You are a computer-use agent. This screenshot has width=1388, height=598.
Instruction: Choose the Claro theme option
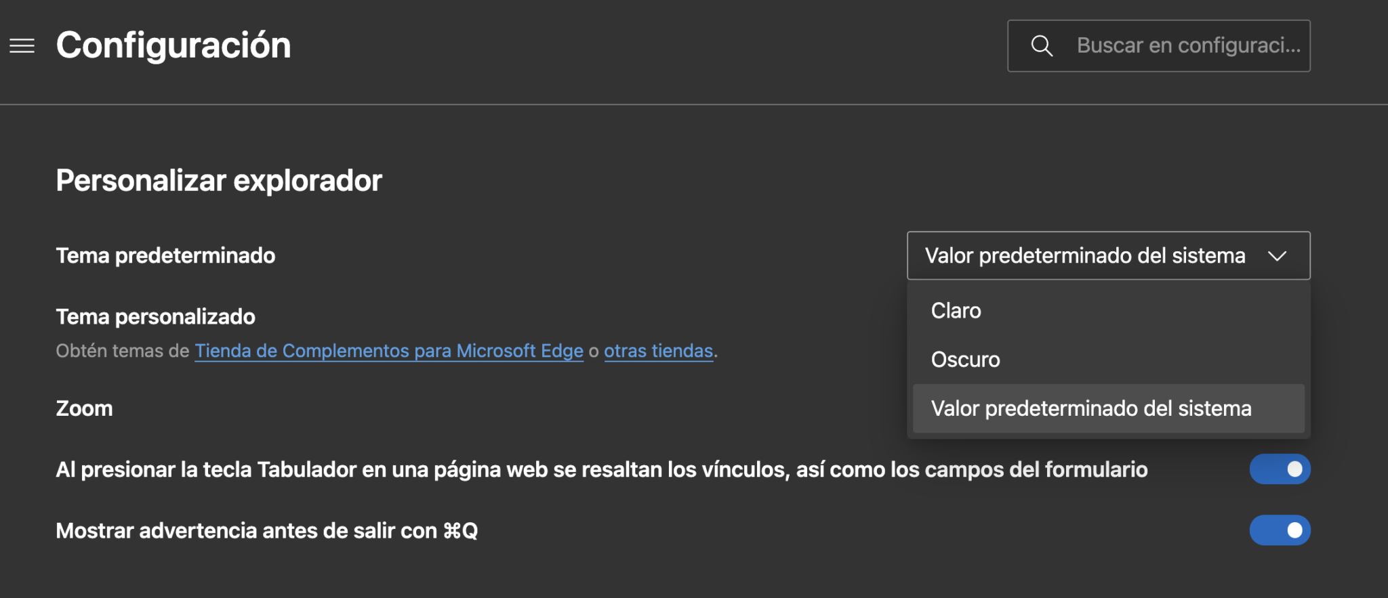[1109, 311]
